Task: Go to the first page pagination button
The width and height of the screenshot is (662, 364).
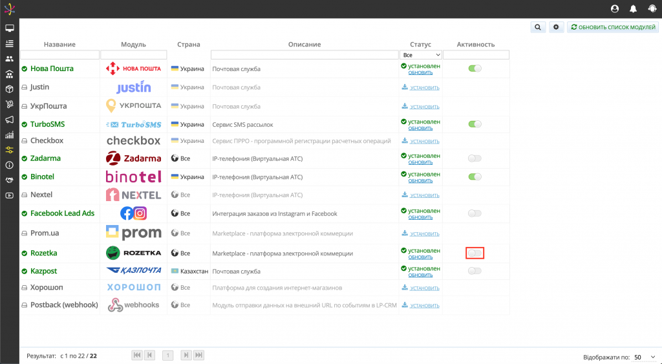Action: [x=137, y=355]
